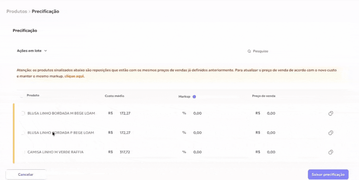Image resolution: width=359 pixels, height=180 pixels.
Task: Click product name BLUSA LINHO BORDADA P BEGE LOAM
Action: click(61, 133)
